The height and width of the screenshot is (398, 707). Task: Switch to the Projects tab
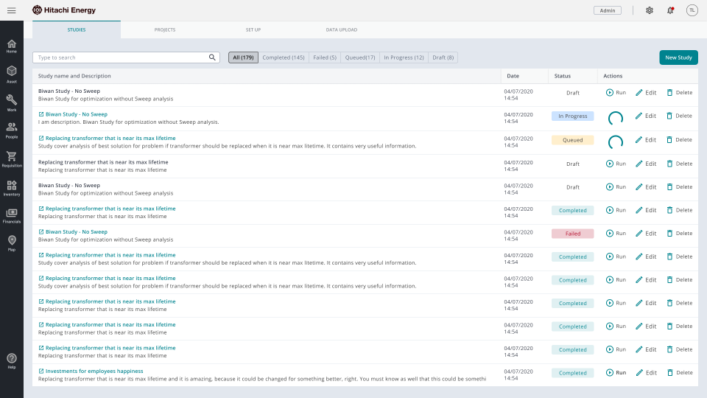[165, 29]
